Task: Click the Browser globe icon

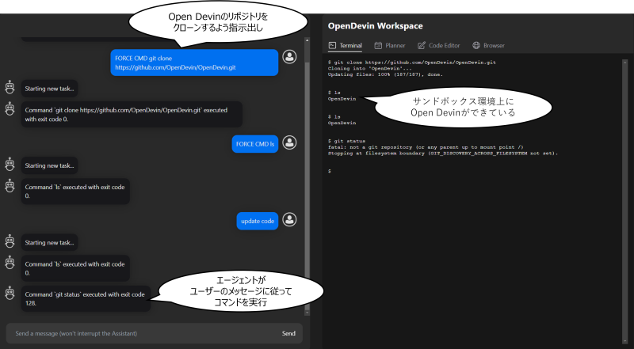Action: pyautogui.click(x=476, y=46)
